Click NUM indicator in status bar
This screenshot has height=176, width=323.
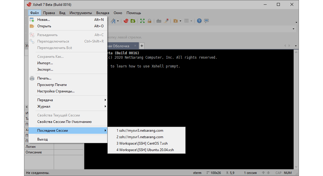point(287,173)
